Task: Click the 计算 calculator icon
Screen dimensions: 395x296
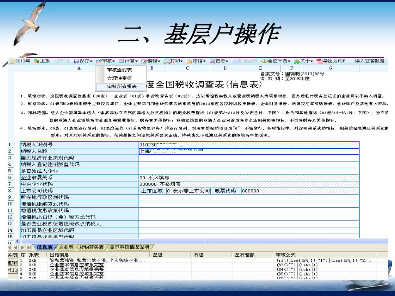Action: click(x=122, y=61)
